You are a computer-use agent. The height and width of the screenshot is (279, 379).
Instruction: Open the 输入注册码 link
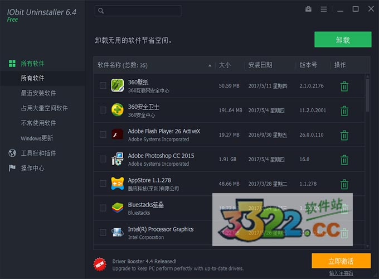tap(341, 273)
